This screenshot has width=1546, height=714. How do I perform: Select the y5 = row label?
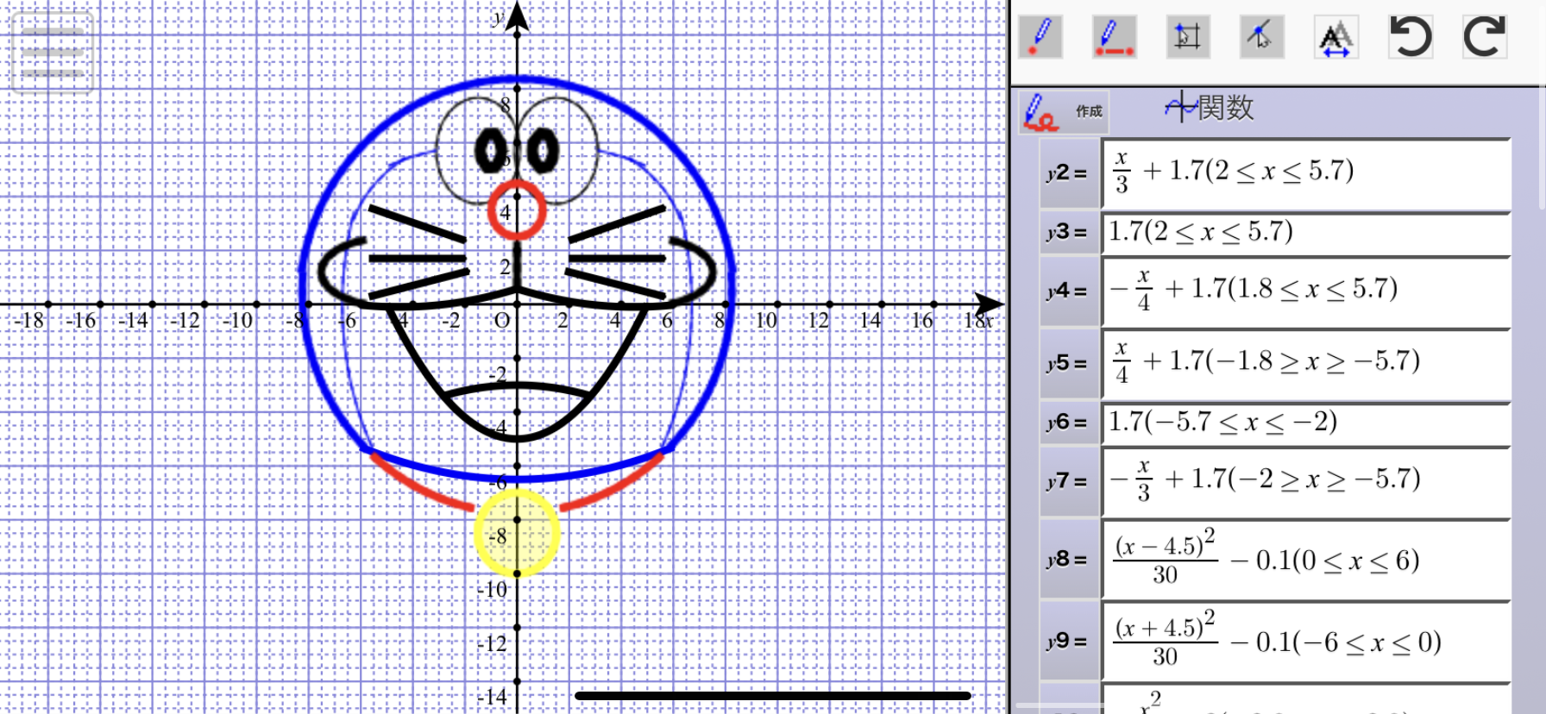click(x=1069, y=364)
